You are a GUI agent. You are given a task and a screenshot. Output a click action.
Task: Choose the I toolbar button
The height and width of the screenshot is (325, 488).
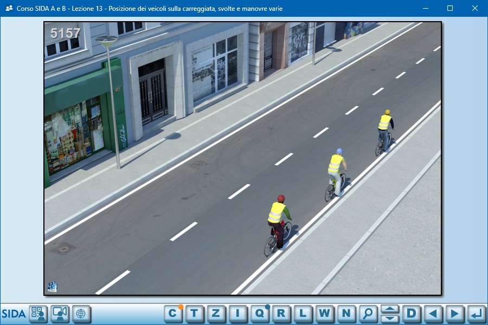coord(238,313)
